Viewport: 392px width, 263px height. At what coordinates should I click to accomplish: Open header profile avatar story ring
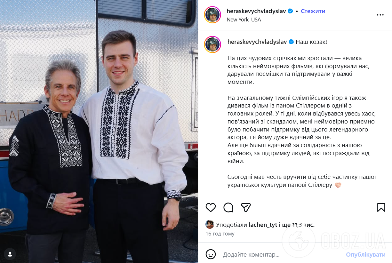[x=212, y=15]
